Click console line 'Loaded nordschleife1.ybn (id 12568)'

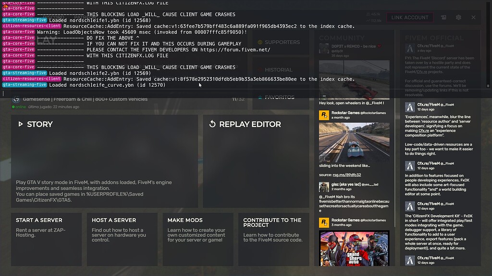(x=100, y=20)
